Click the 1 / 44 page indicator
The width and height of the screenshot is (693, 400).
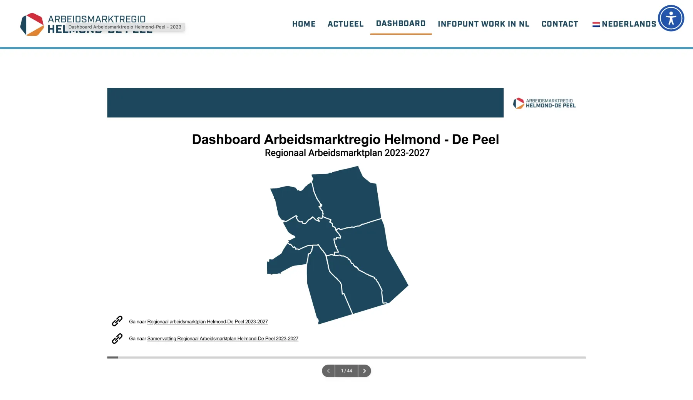[346, 371]
